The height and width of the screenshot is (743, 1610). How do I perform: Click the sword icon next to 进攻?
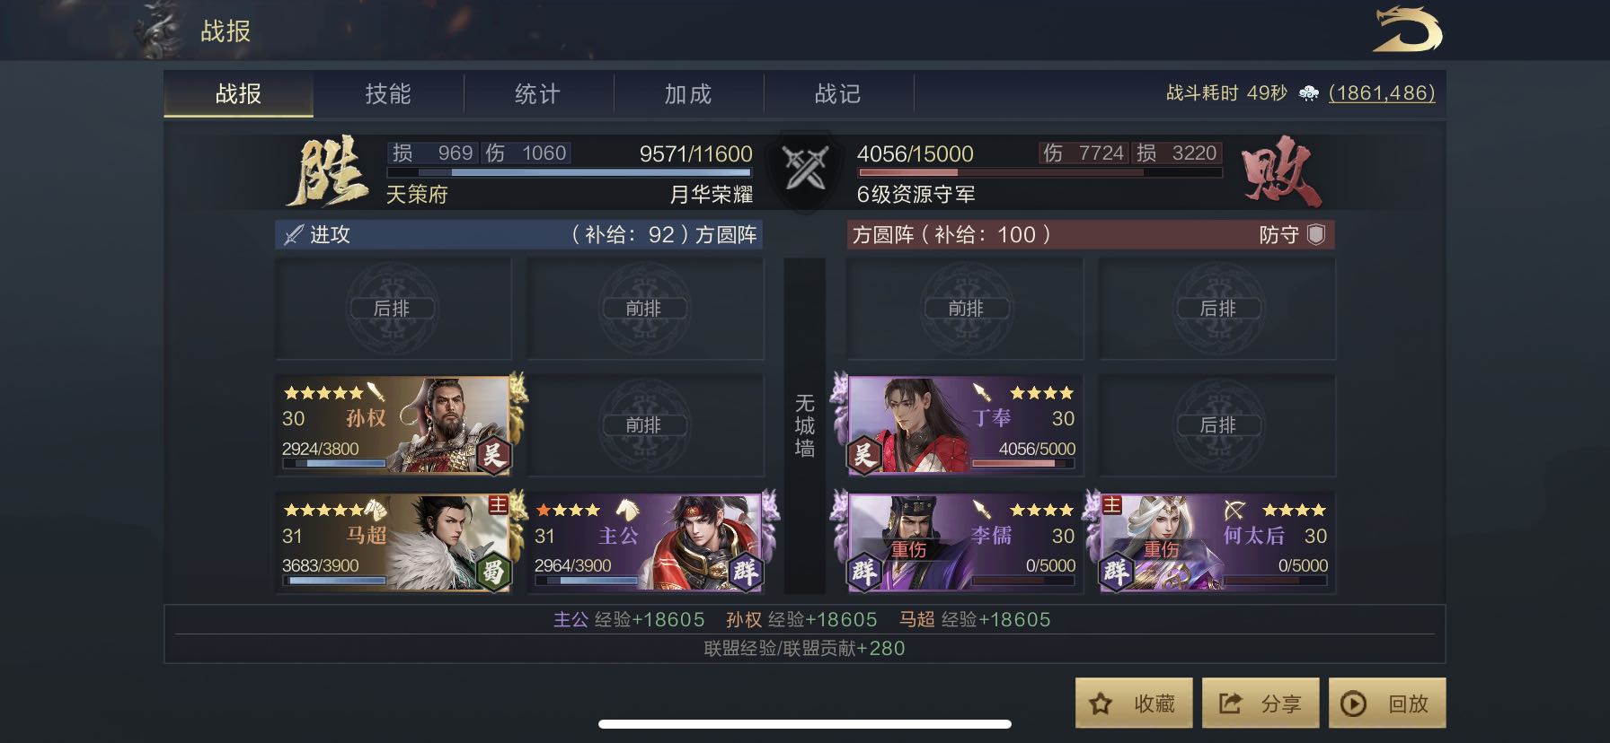point(294,235)
